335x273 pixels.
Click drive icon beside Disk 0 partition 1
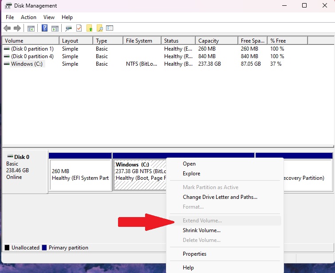pyautogui.click(x=7, y=49)
